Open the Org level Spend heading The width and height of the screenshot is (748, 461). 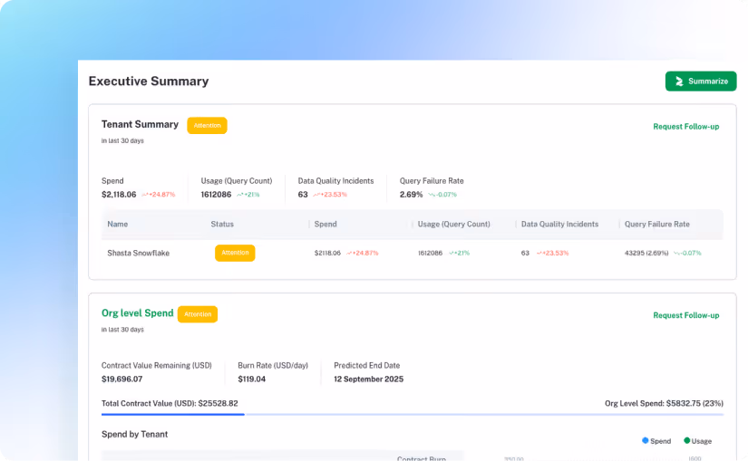[x=138, y=313]
